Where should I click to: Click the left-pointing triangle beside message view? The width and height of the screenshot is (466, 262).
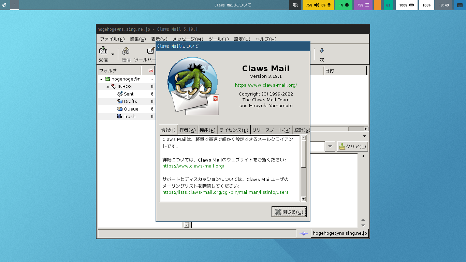point(363,156)
